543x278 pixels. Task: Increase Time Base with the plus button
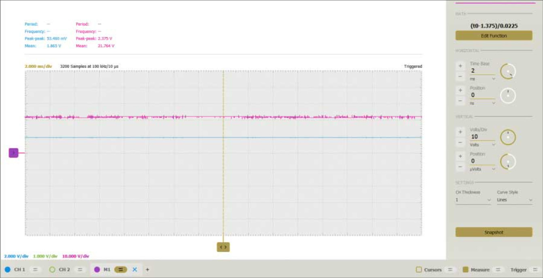(x=460, y=66)
